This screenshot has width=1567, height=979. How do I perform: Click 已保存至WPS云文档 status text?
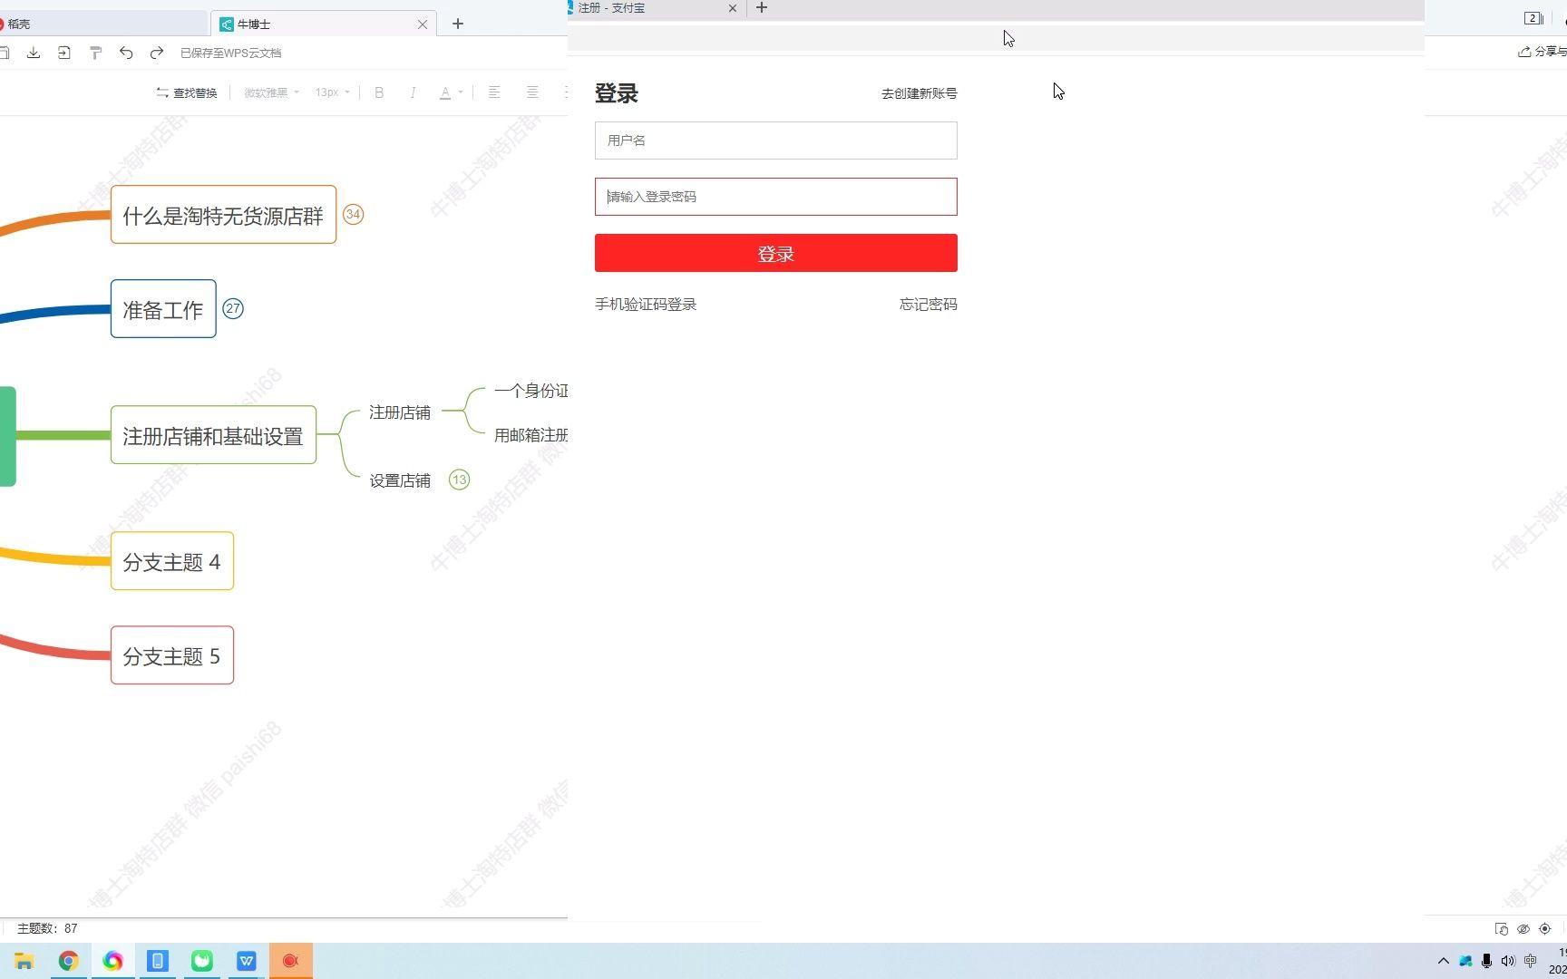(230, 53)
